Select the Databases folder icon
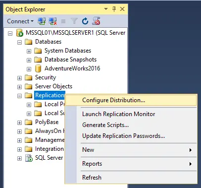This screenshot has width=201, height=188. tap(28, 42)
